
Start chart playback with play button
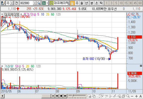(53, 96)
